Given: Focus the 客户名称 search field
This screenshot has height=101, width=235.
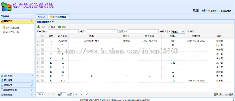Looking at the screenshot, I should pos(63,32).
